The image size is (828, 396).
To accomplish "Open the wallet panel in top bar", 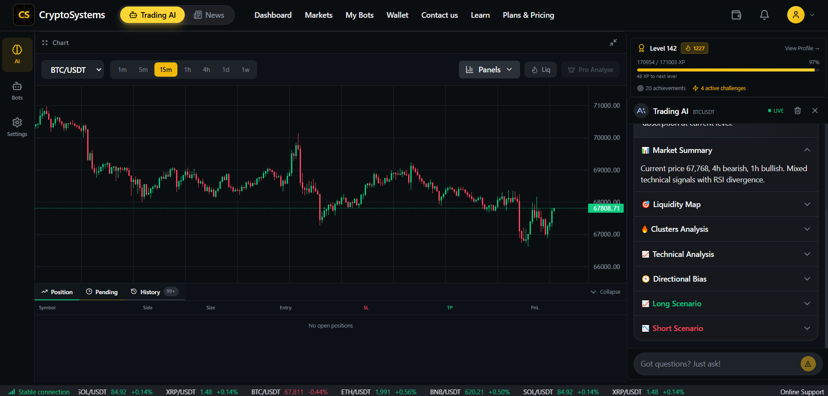I will (736, 15).
